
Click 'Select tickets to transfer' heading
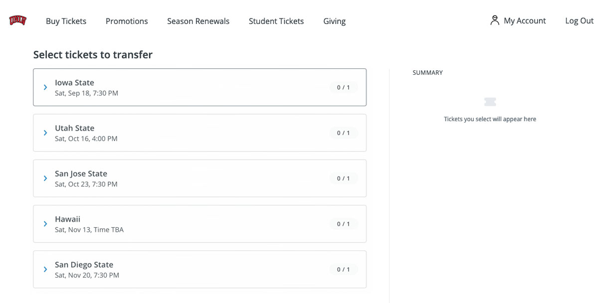pos(93,54)
